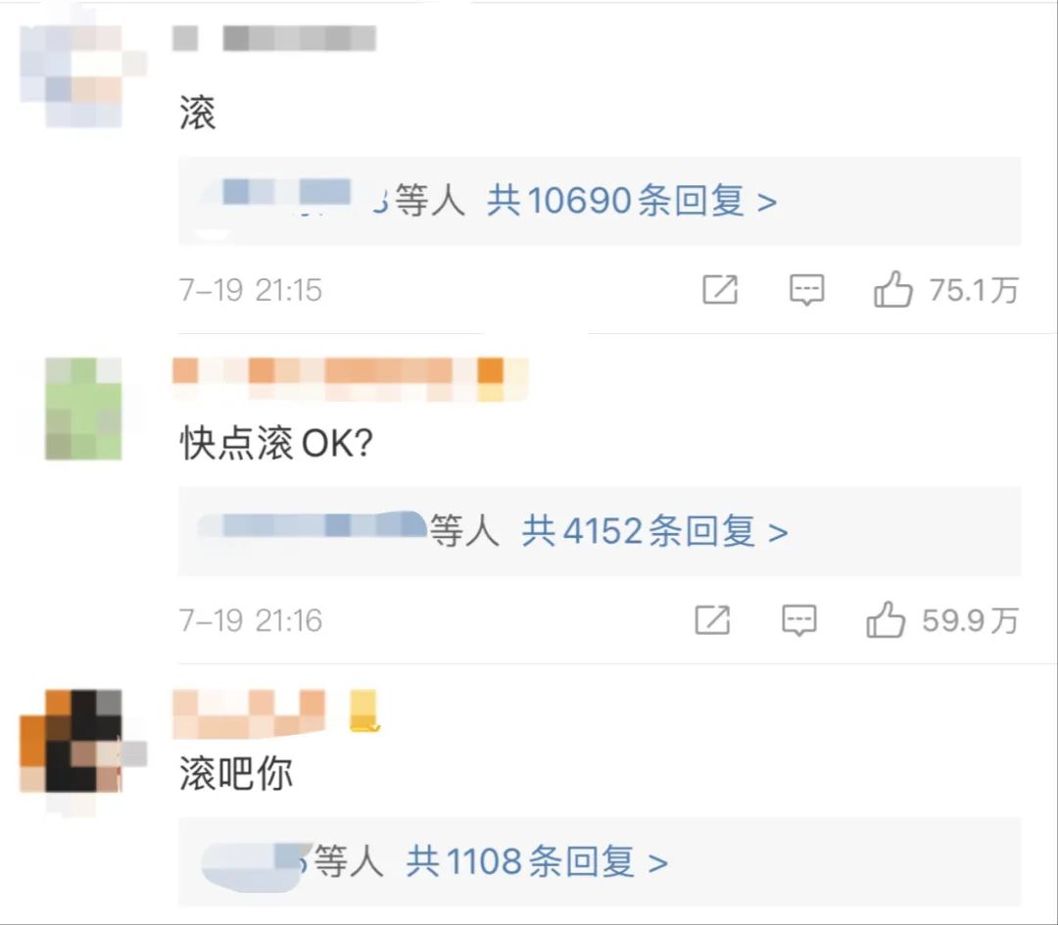Like the 滚 comment with 75.1万 likes
Screen dimensions: 1058x925
893,289
